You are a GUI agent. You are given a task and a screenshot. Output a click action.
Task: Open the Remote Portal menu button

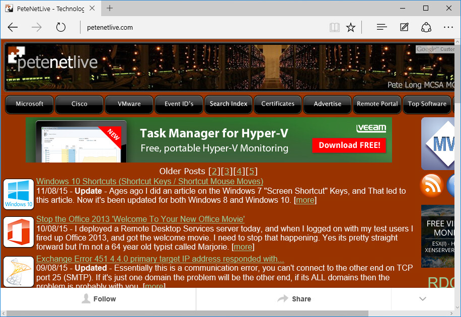click(377, 104)
